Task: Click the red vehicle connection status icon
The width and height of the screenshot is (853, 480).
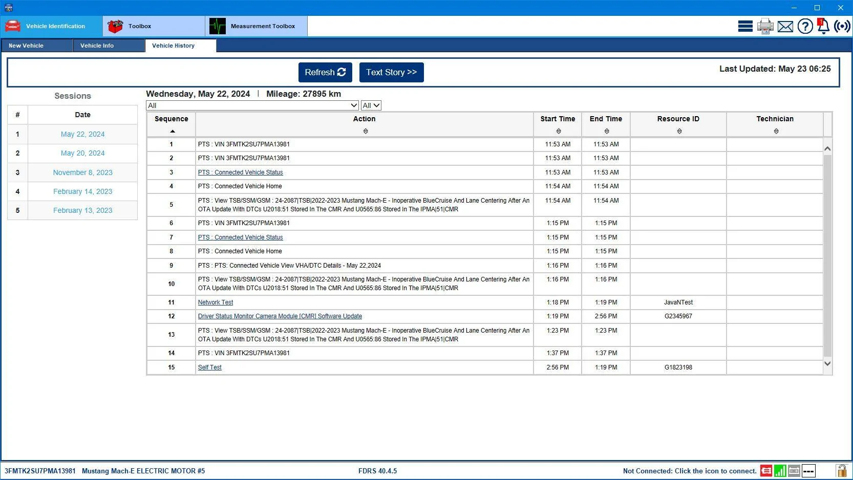Action: [x=766, y=471]
